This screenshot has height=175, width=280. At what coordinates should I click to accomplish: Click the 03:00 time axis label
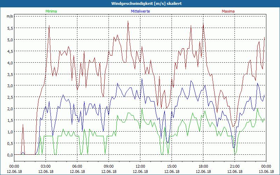click(x=46, y=167)
